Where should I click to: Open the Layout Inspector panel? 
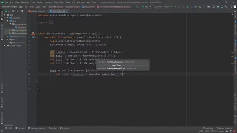tap(224, 128)
